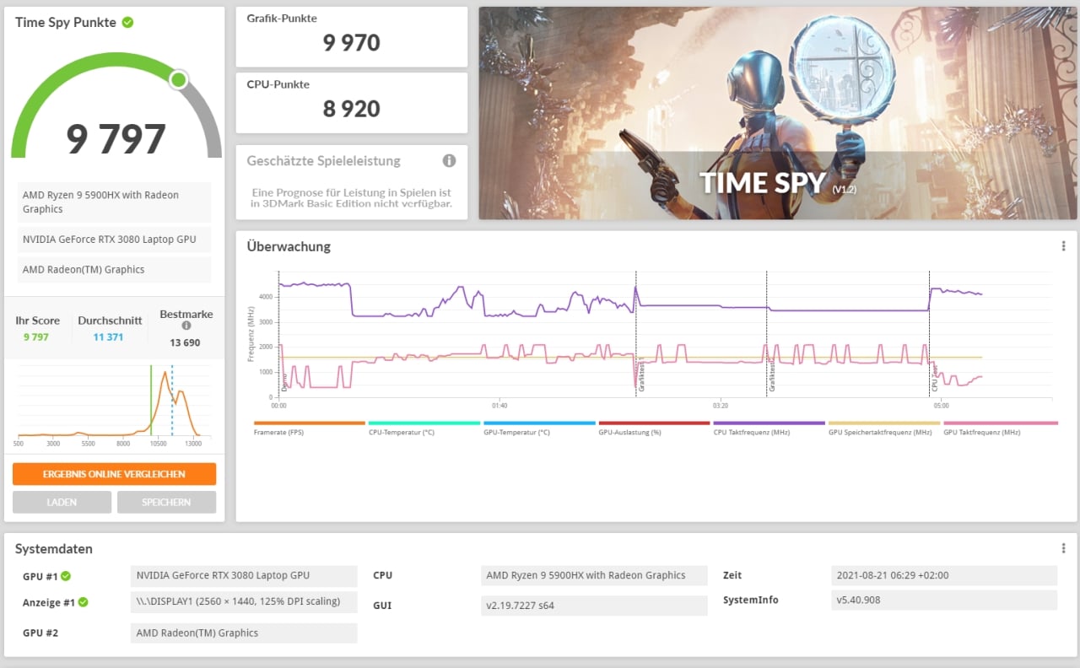The width and height of the screenshot is (1080, 668).
Task: Click the green validation check beside GPU #1
Action: [x=66, y=576]
